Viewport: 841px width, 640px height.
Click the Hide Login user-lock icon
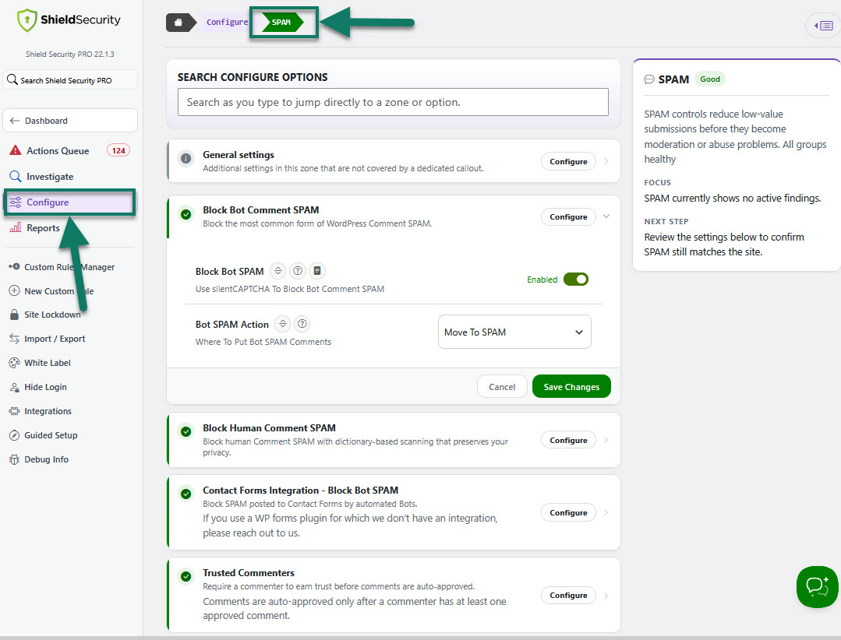[x=14, y=387]
